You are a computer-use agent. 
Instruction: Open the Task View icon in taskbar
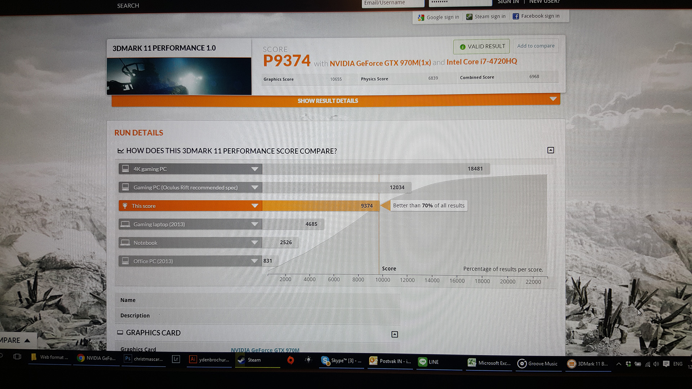(17, 357)
